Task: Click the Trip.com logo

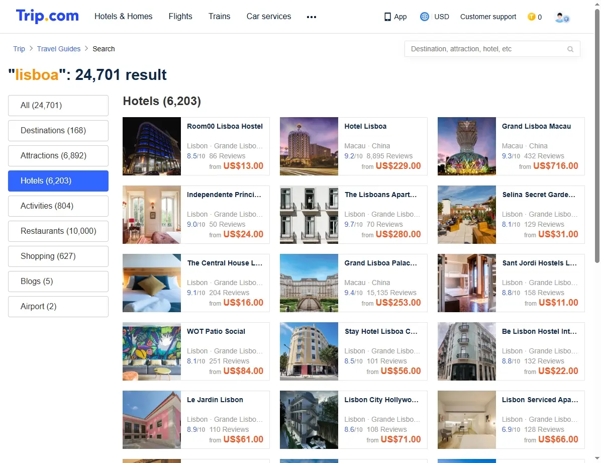Action: (47, 16)
